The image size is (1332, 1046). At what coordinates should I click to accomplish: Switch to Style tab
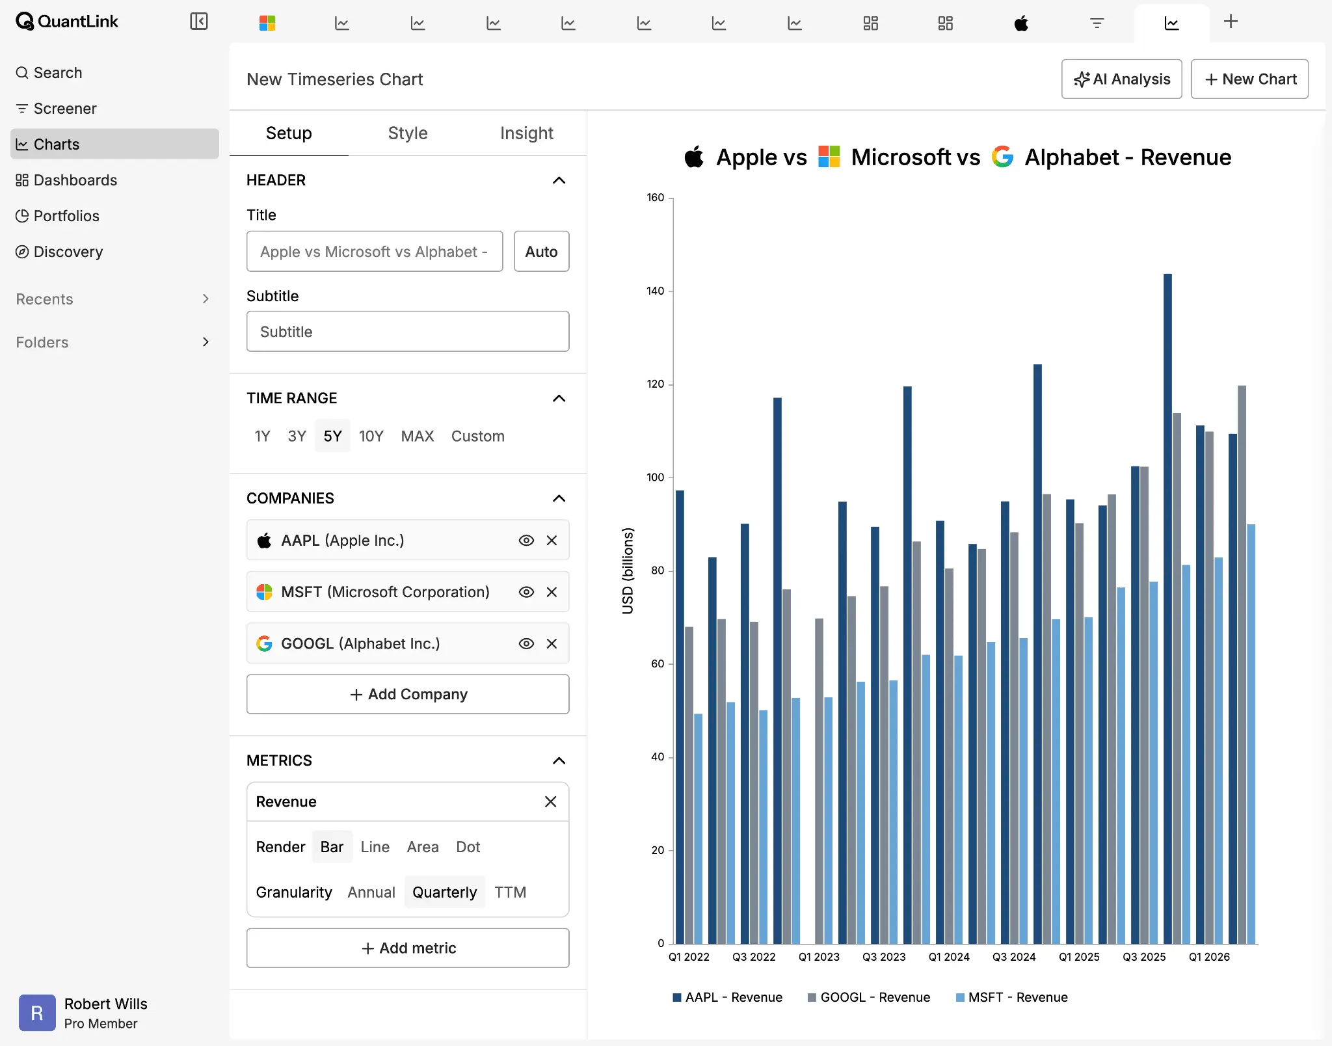click(x=408, y=133)
